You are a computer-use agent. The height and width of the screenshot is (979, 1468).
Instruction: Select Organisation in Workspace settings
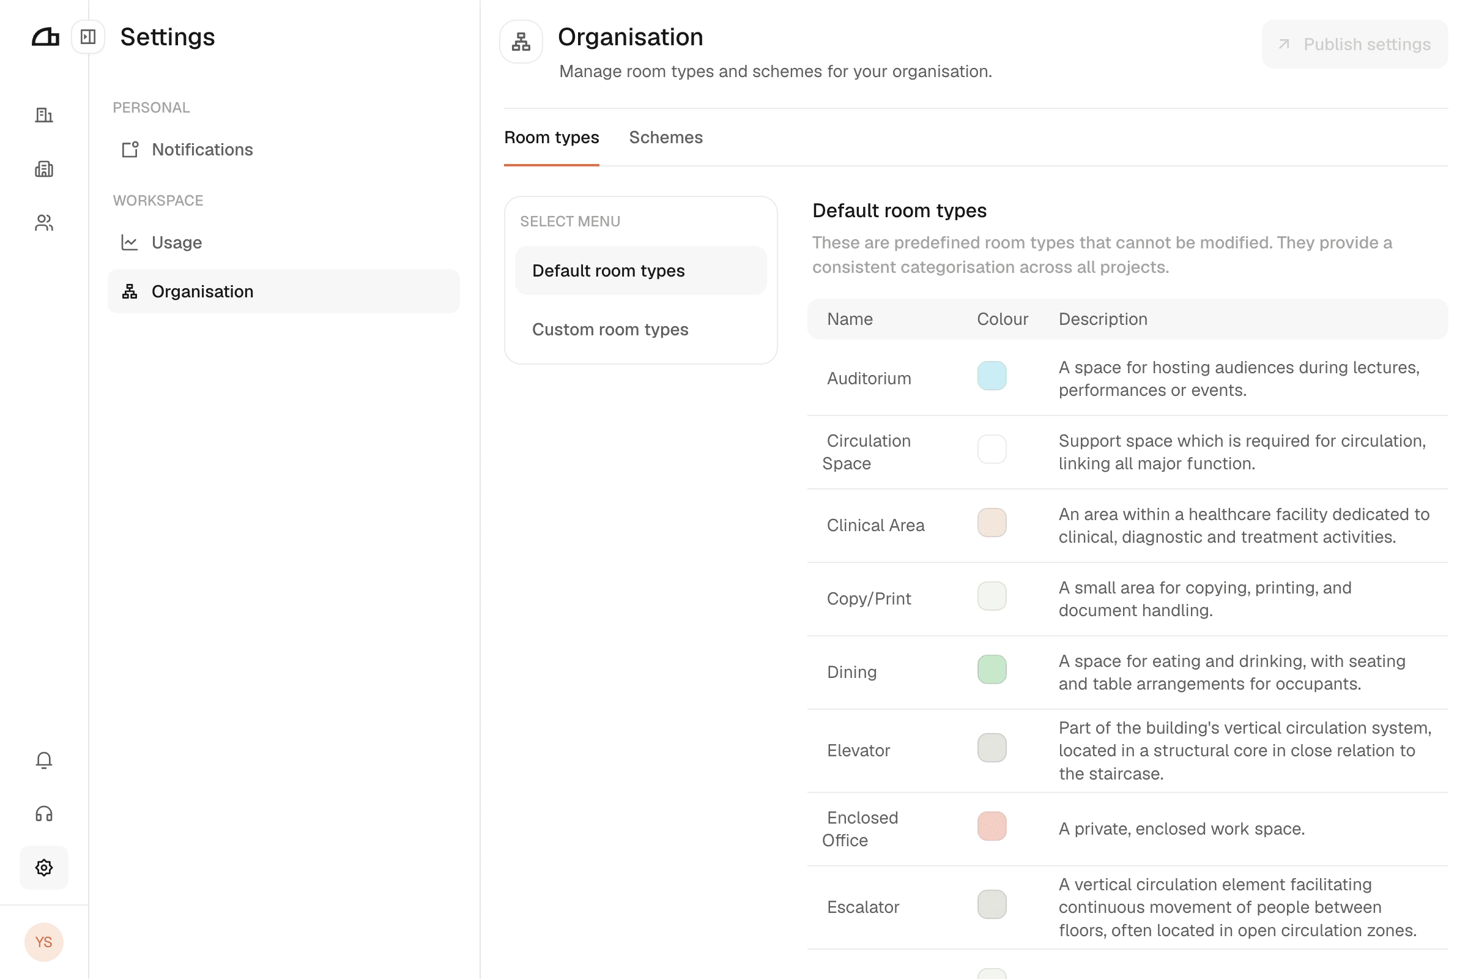pyautogui.click(x=283, y=292)
